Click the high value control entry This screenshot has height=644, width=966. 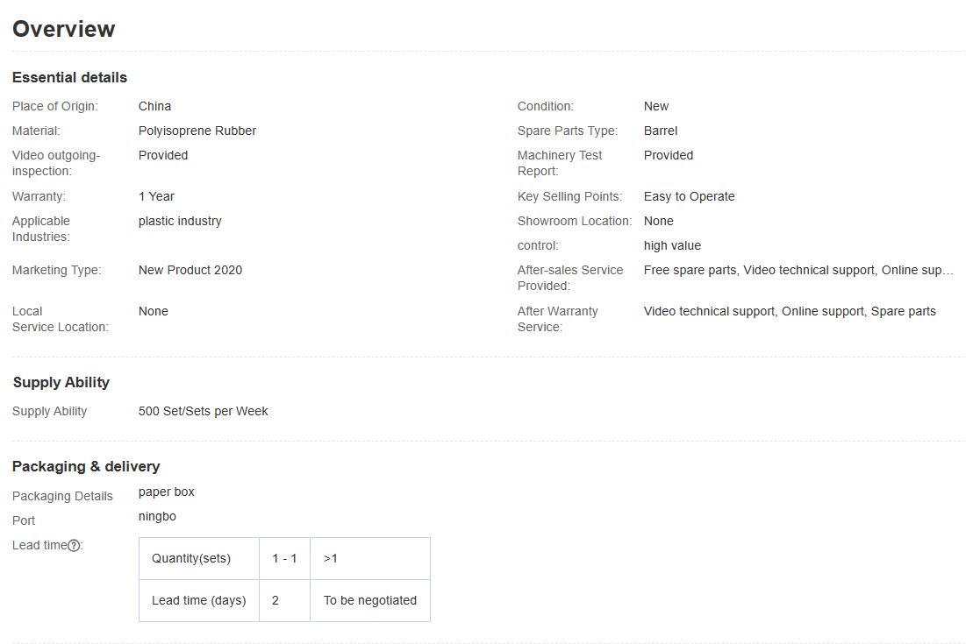[x=672, y=245]
